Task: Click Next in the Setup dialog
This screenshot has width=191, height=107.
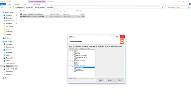Action: 110,81
